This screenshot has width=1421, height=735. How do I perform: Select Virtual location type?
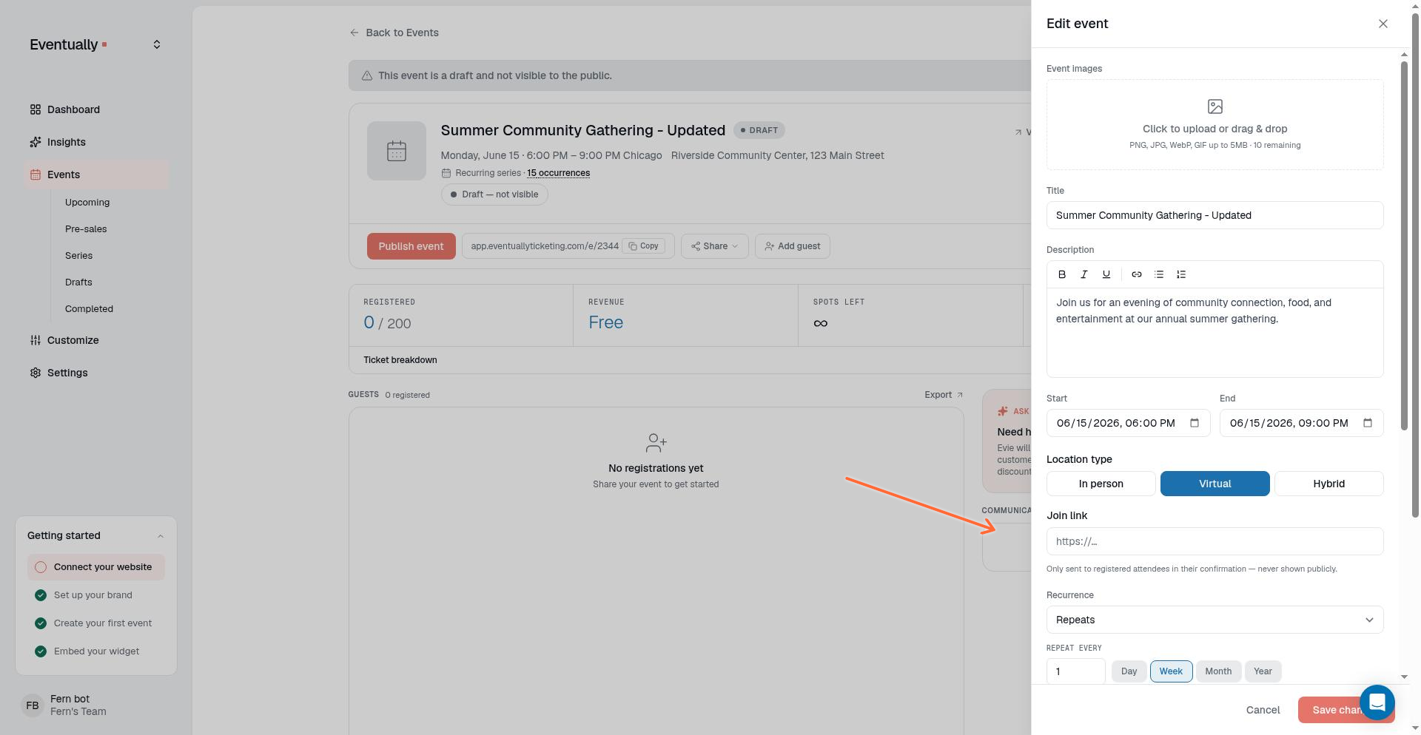[x=1215, y=484]
